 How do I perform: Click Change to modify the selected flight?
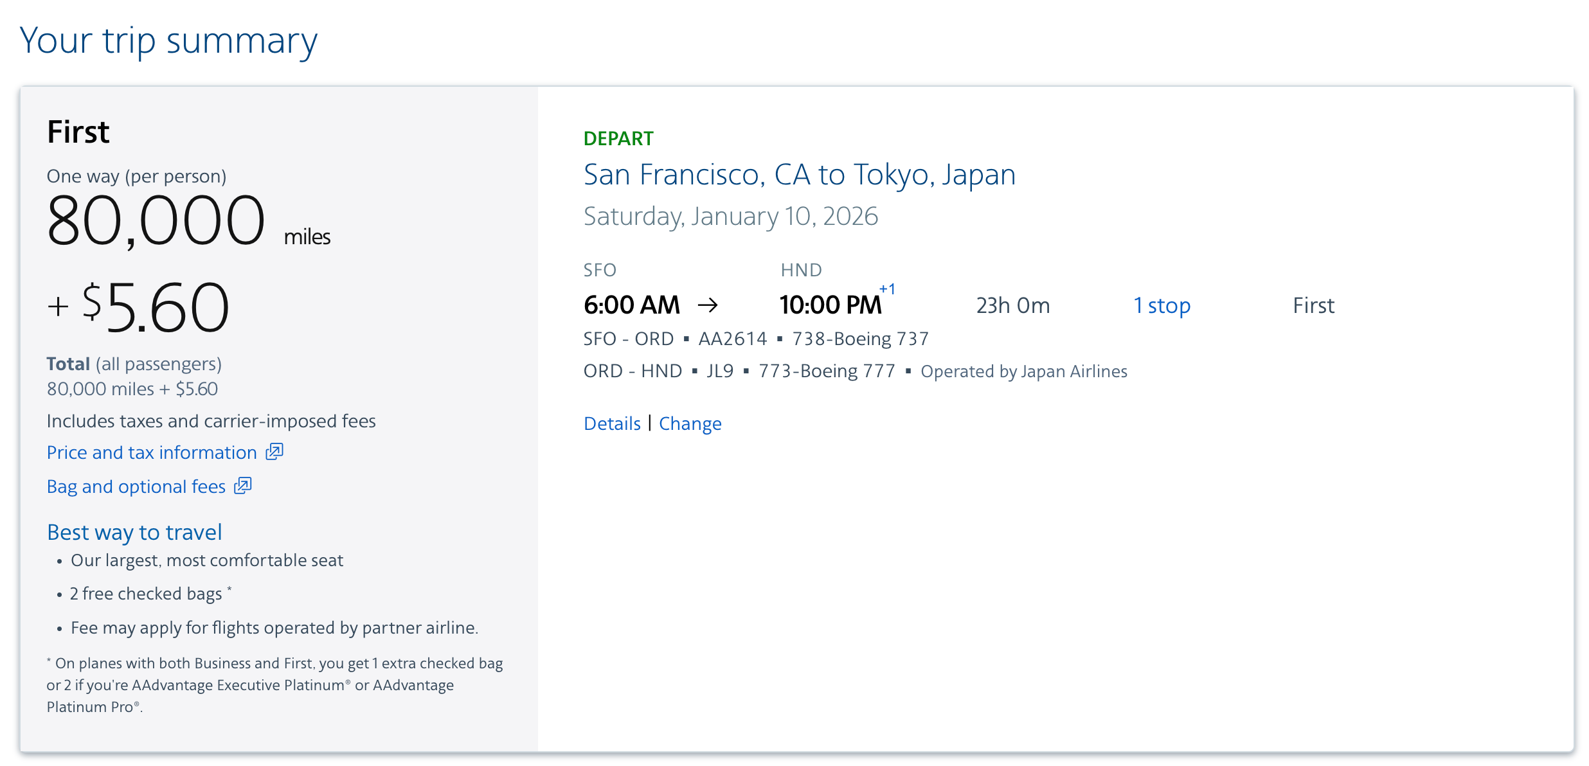coord(690,423)
